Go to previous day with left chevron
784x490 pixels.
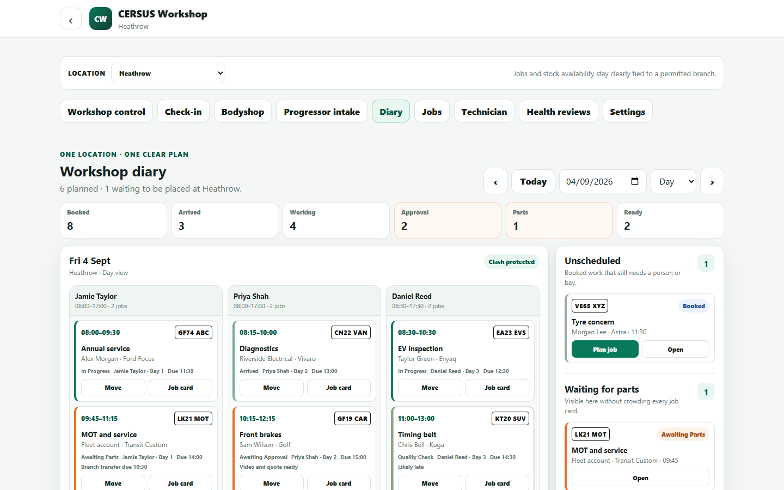click(x=495, y=181)
